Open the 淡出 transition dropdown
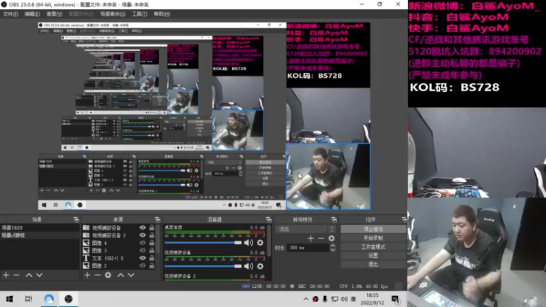This screenshot has width=546, height=307. tap(305, 229)
